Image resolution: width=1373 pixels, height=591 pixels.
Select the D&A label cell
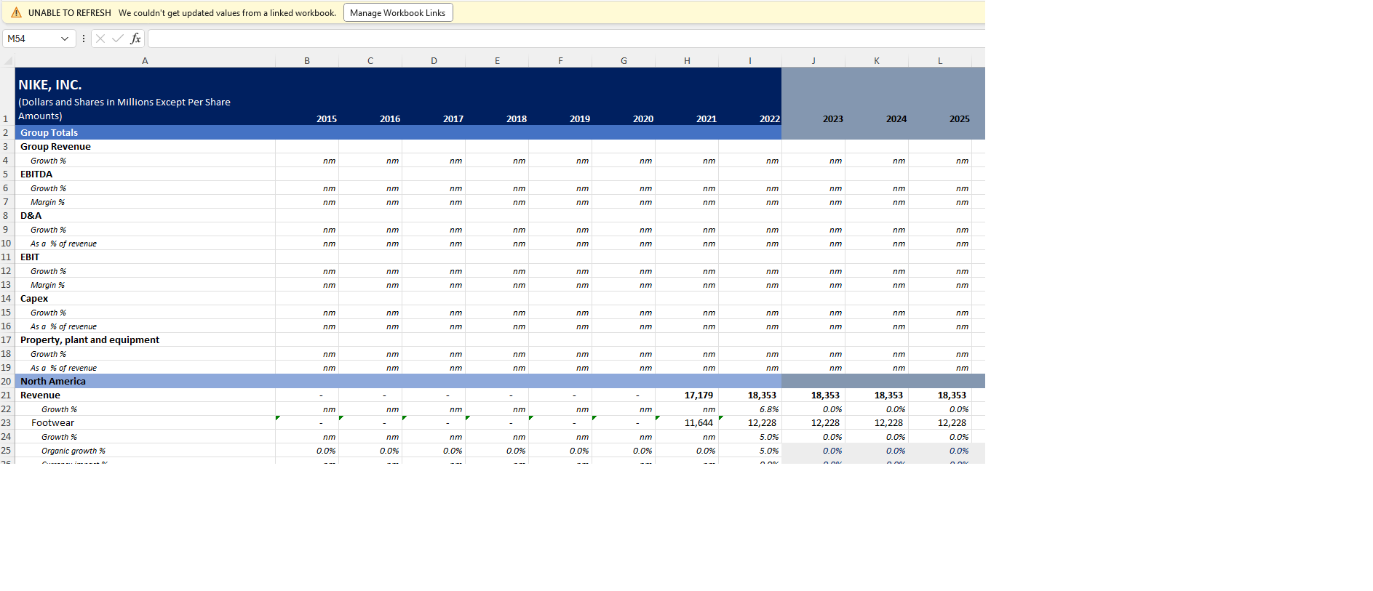(x=146, y=215)
